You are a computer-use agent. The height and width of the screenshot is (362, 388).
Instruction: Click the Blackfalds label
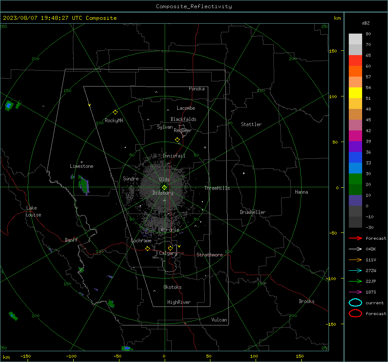[x=183, y=119]
